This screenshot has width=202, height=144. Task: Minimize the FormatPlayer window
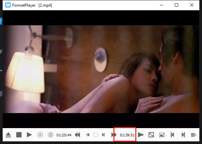pos(162,5)
